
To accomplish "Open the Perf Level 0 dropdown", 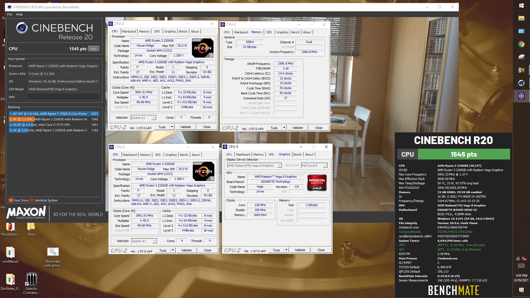I will 314,166.
